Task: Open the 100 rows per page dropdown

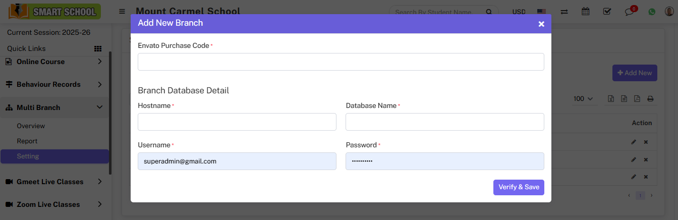Action: point(583,99)
